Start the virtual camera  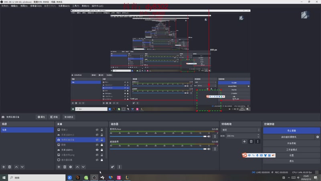pos(289,137)
